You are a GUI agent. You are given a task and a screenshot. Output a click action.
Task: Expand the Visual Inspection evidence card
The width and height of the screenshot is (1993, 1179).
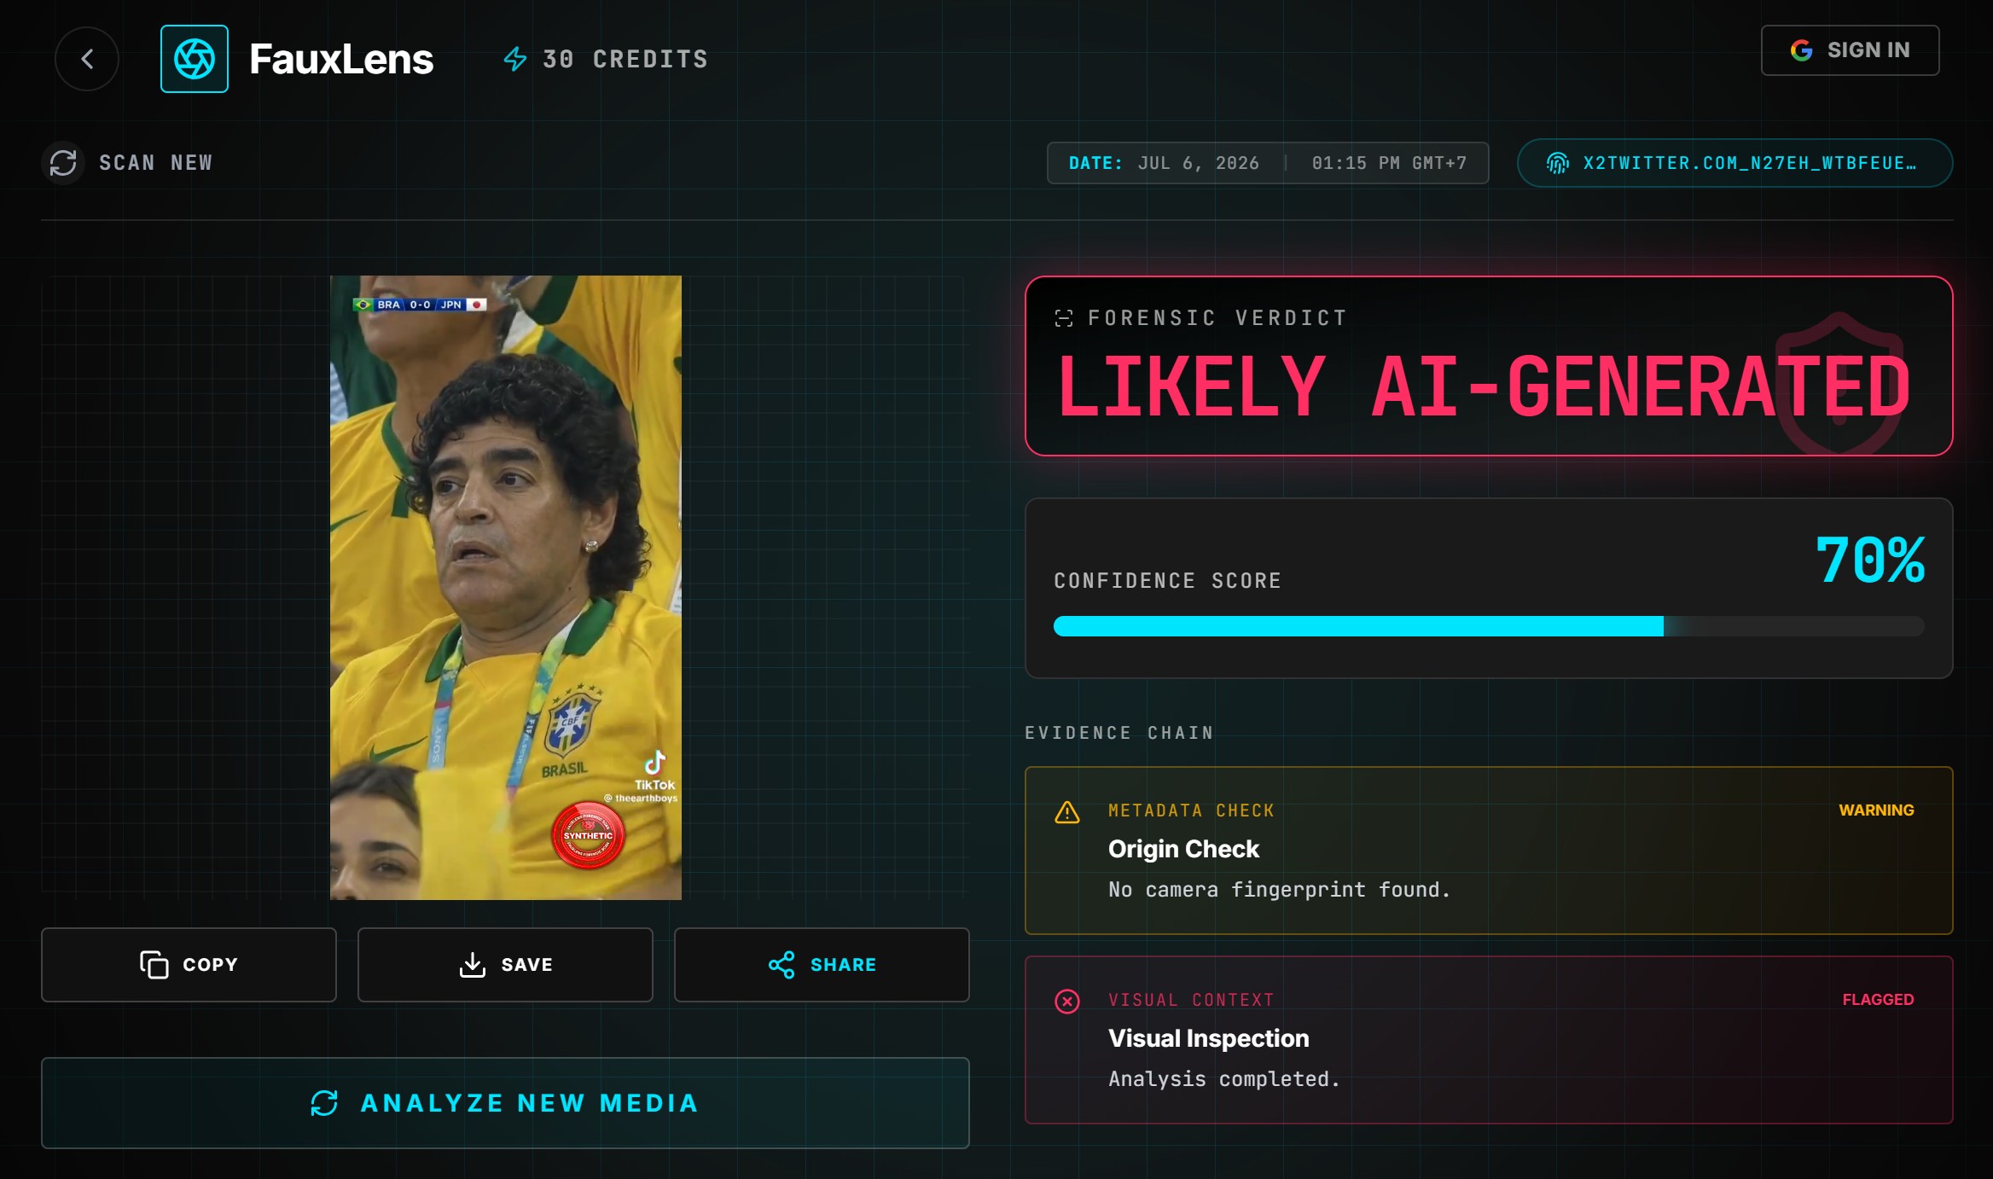(x=1489, y=1040)
